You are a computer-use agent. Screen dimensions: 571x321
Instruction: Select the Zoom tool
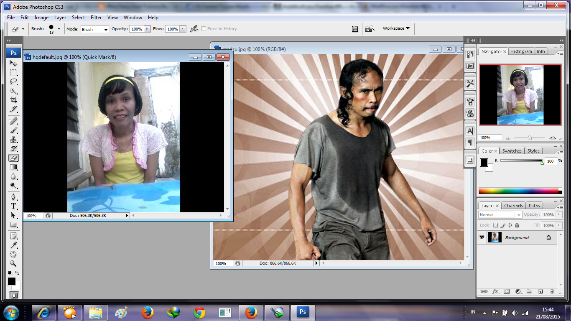[x=13, y=263]
